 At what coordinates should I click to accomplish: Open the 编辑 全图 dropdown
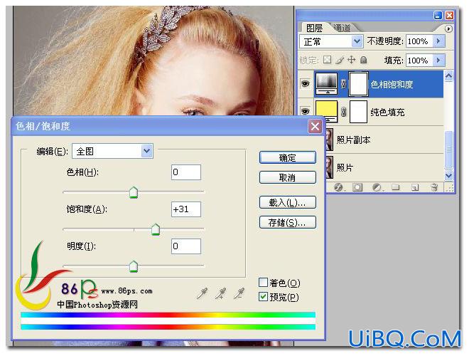pos(113,151)
